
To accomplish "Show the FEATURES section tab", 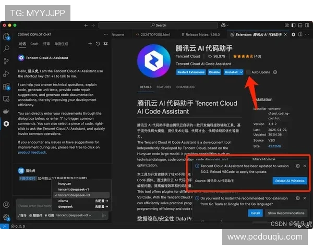I will tap(164, 87).
